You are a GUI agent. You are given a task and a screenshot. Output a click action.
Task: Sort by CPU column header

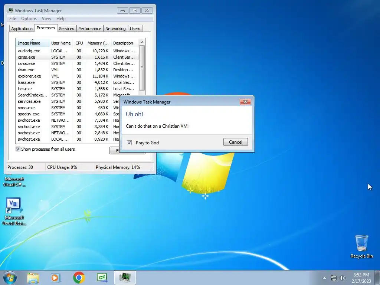[x=79, y=43]
